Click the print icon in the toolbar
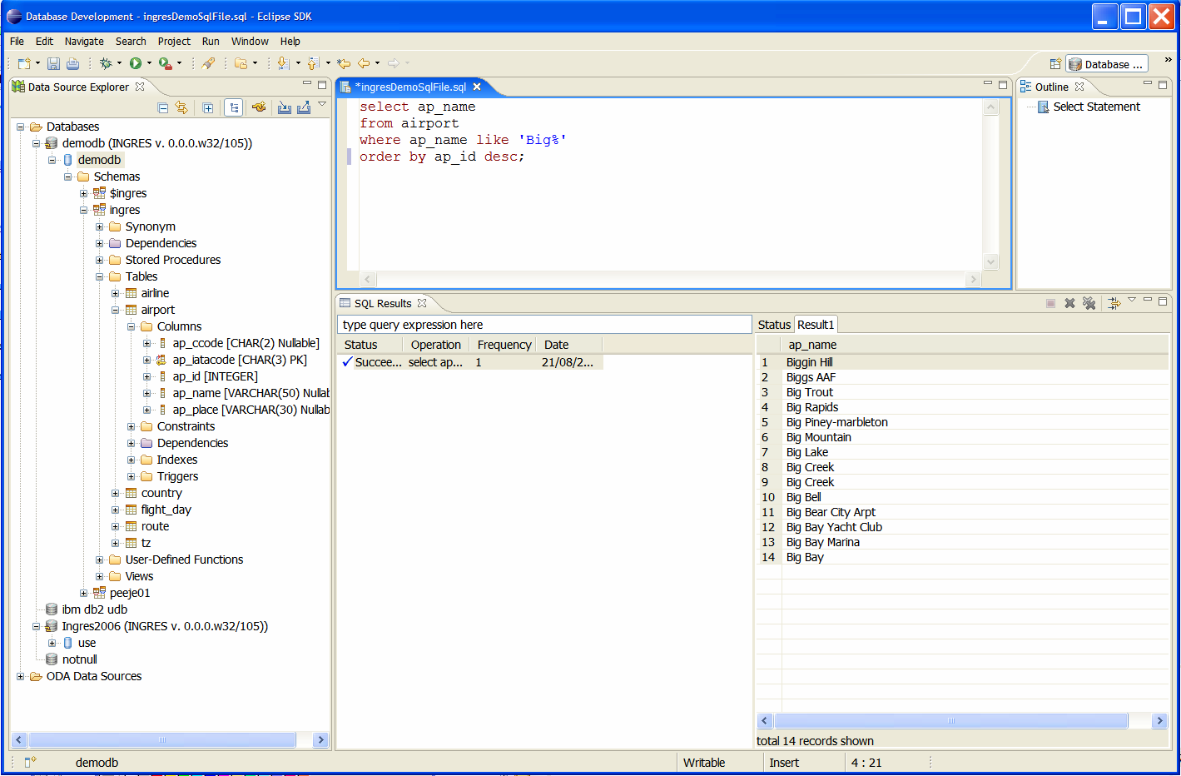Screen dimensions: 1181x776 [72, 63]
